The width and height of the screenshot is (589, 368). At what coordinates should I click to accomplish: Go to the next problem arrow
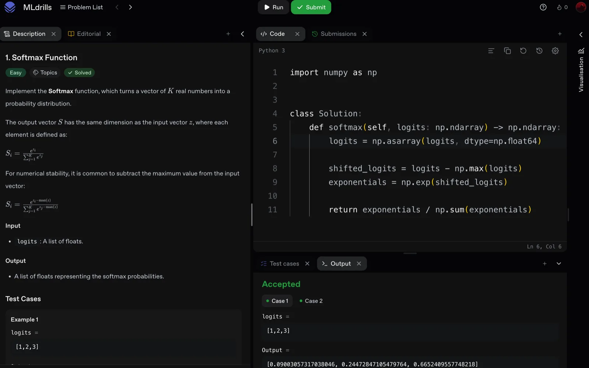pyautogui.click(x=130, y=7)
